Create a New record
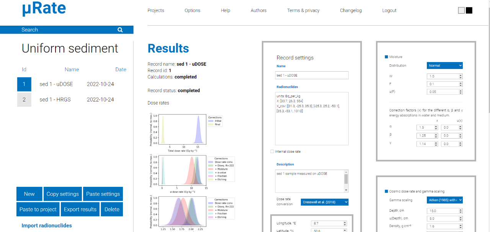Image resolution: width=490 pixels, height=232 pixels. pos(29,194)
